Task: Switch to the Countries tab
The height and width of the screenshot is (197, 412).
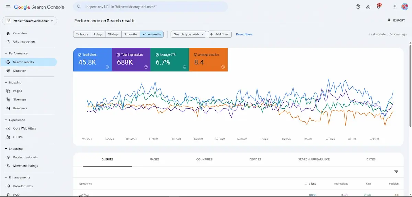Action: click(204, 159)
